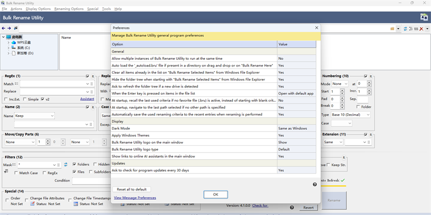
Task: Open the View Message Preferences link
Action: tap(135, 198)
